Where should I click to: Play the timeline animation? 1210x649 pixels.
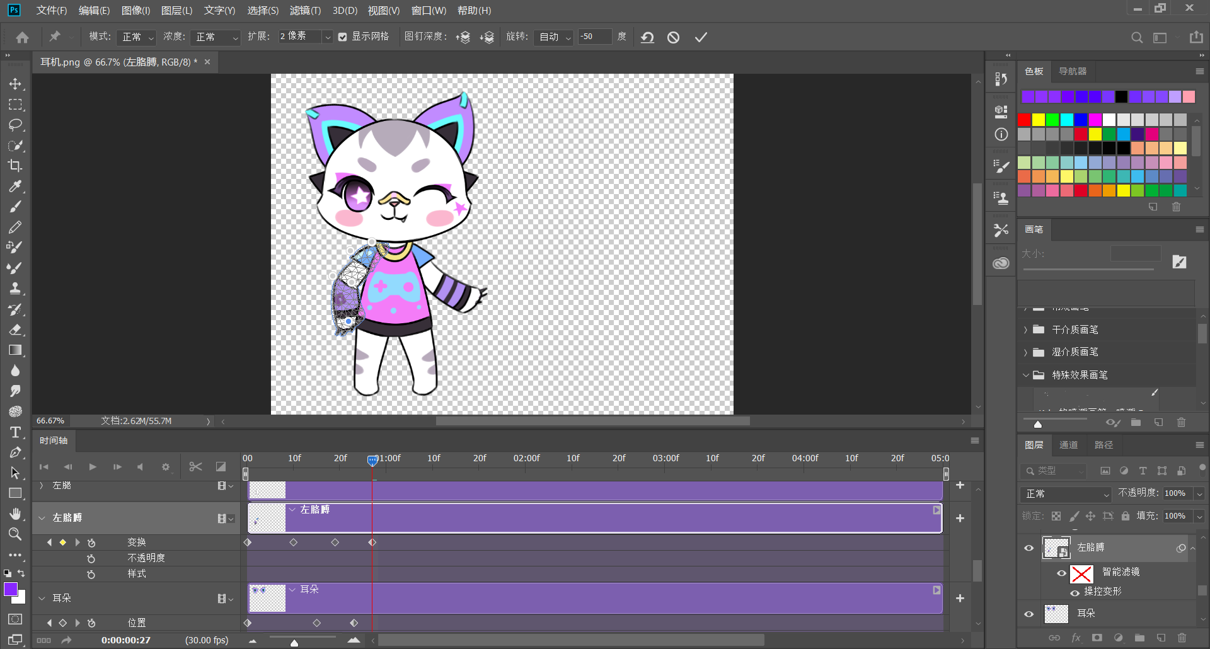[93, 467]
